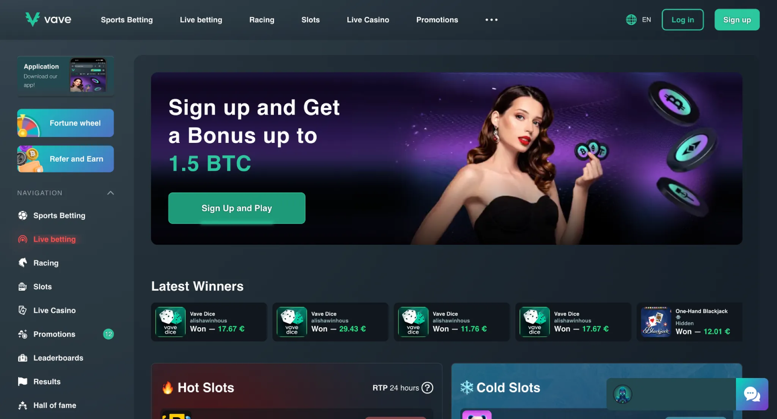
Task: Open Refer and Earn banner
Action: [66, 159]
